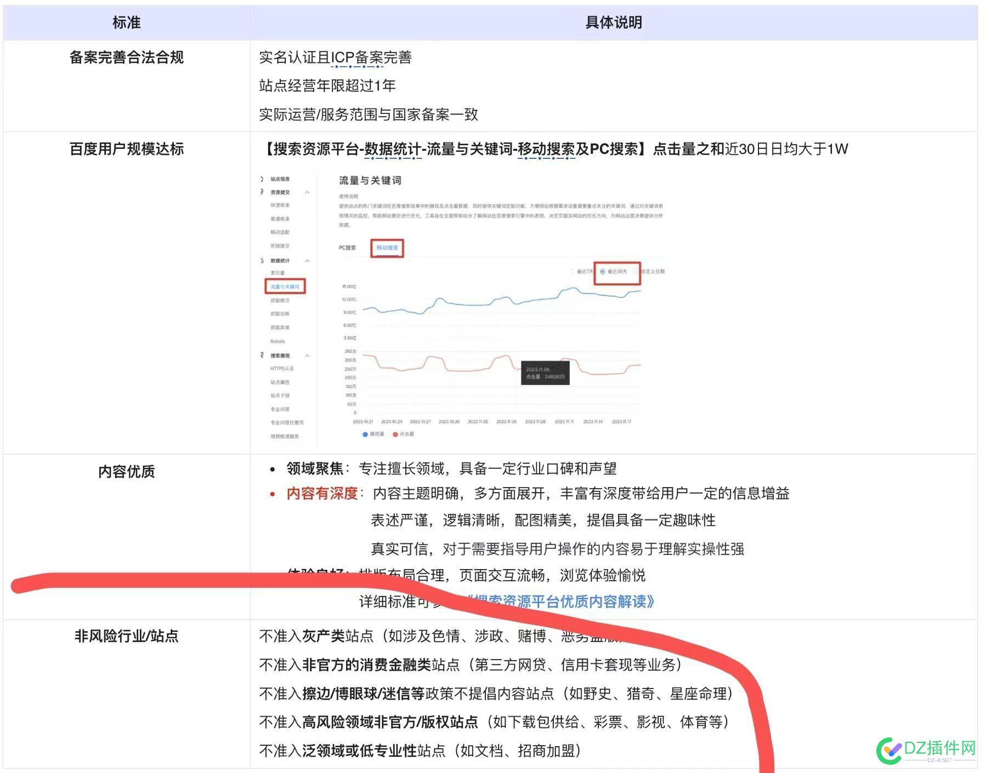This screenshot has width=986, height=773.
Task: Click the 内容优质 row title
Action: point(126,472)
